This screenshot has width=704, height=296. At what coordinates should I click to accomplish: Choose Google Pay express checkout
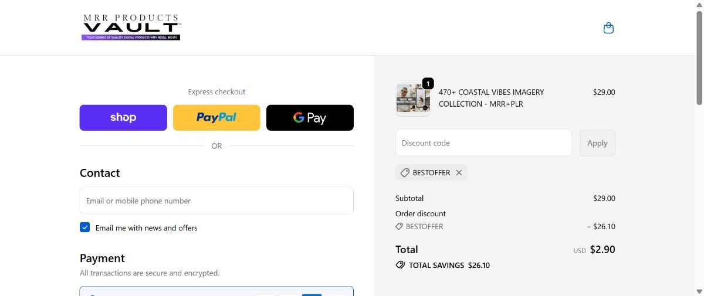click(310, 118)
